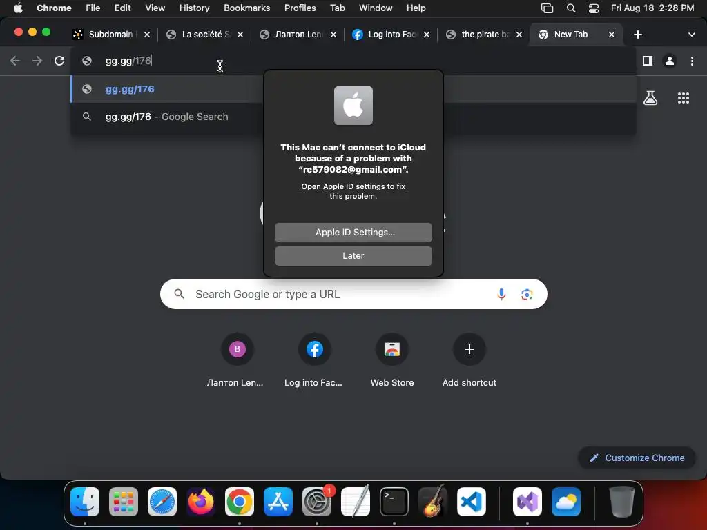Image resolution: width=707 pixels, height=530 pixels.
Task: Launch Firefox from the Dock
Action: (201, 502)
